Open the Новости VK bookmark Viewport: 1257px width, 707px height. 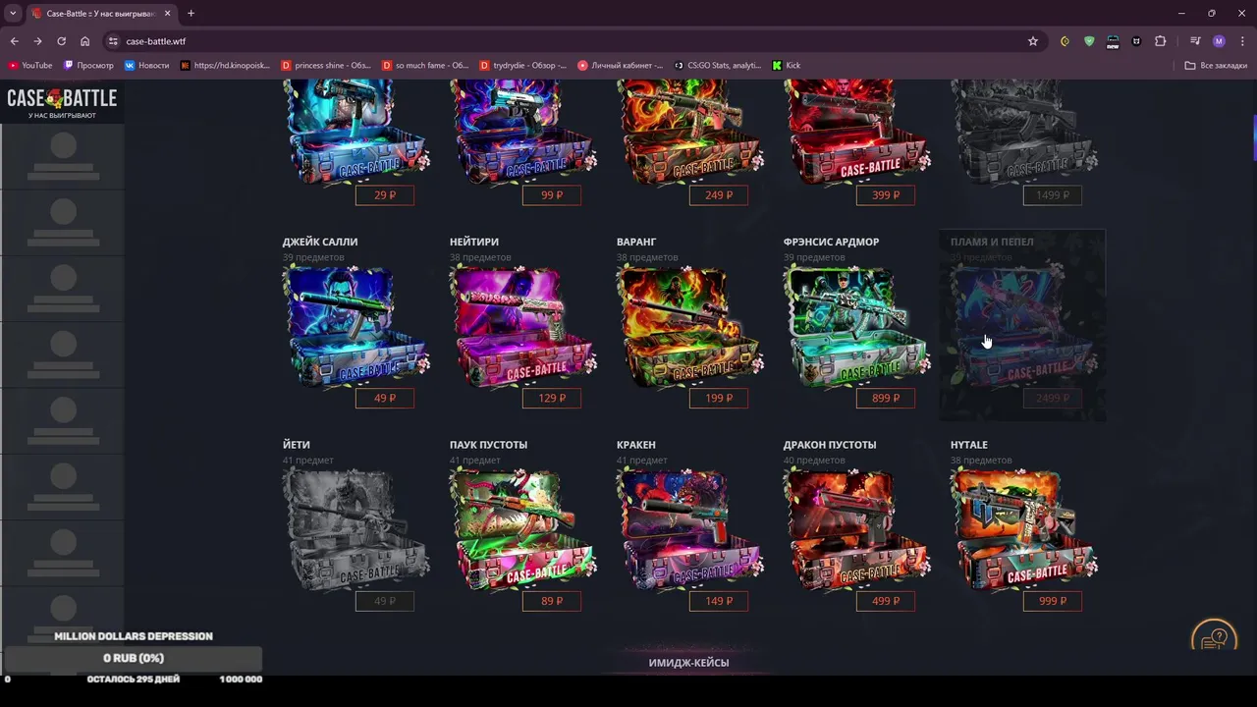147,65
